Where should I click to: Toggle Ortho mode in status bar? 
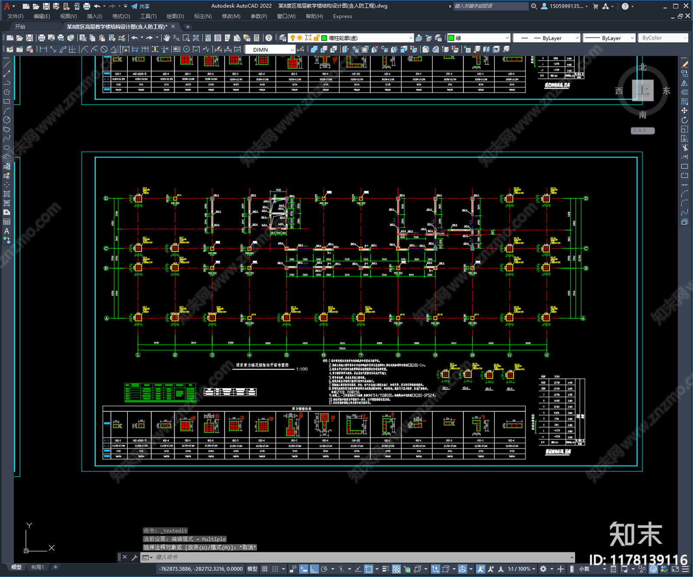(x=314, y=569)
